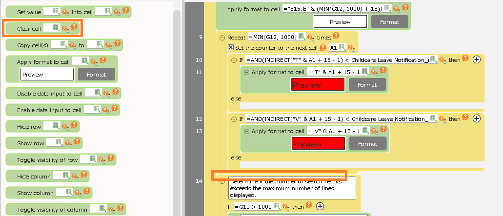This screenshot has width=503, height=216.
Task: Click cell picker icon in Clear cell block
Action: coord(56,28)
